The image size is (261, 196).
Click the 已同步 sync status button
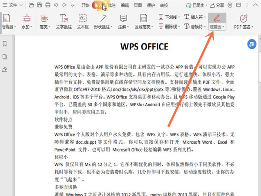tap(194, 6)
